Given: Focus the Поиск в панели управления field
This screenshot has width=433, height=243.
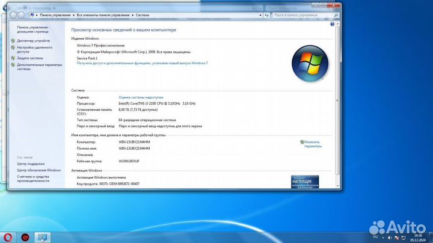Looking at the screenshot, I should pyautogui.click(x=302, y=15).
